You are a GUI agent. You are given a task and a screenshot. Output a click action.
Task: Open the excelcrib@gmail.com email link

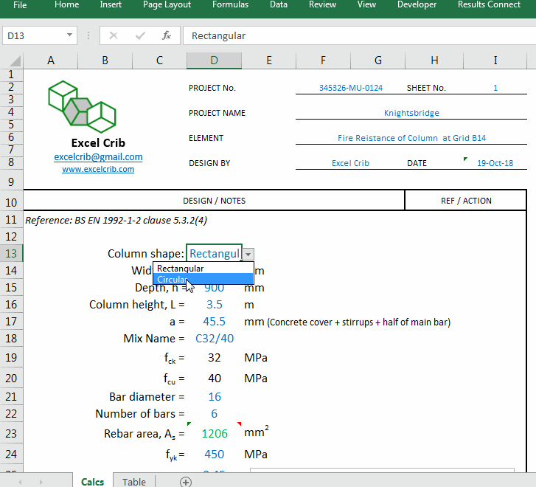(x=98, y=157)
